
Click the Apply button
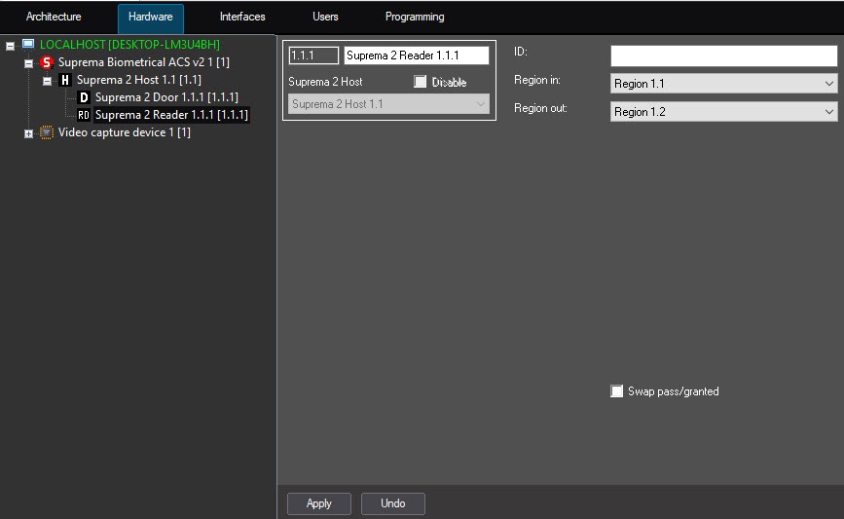coord(319,503)
